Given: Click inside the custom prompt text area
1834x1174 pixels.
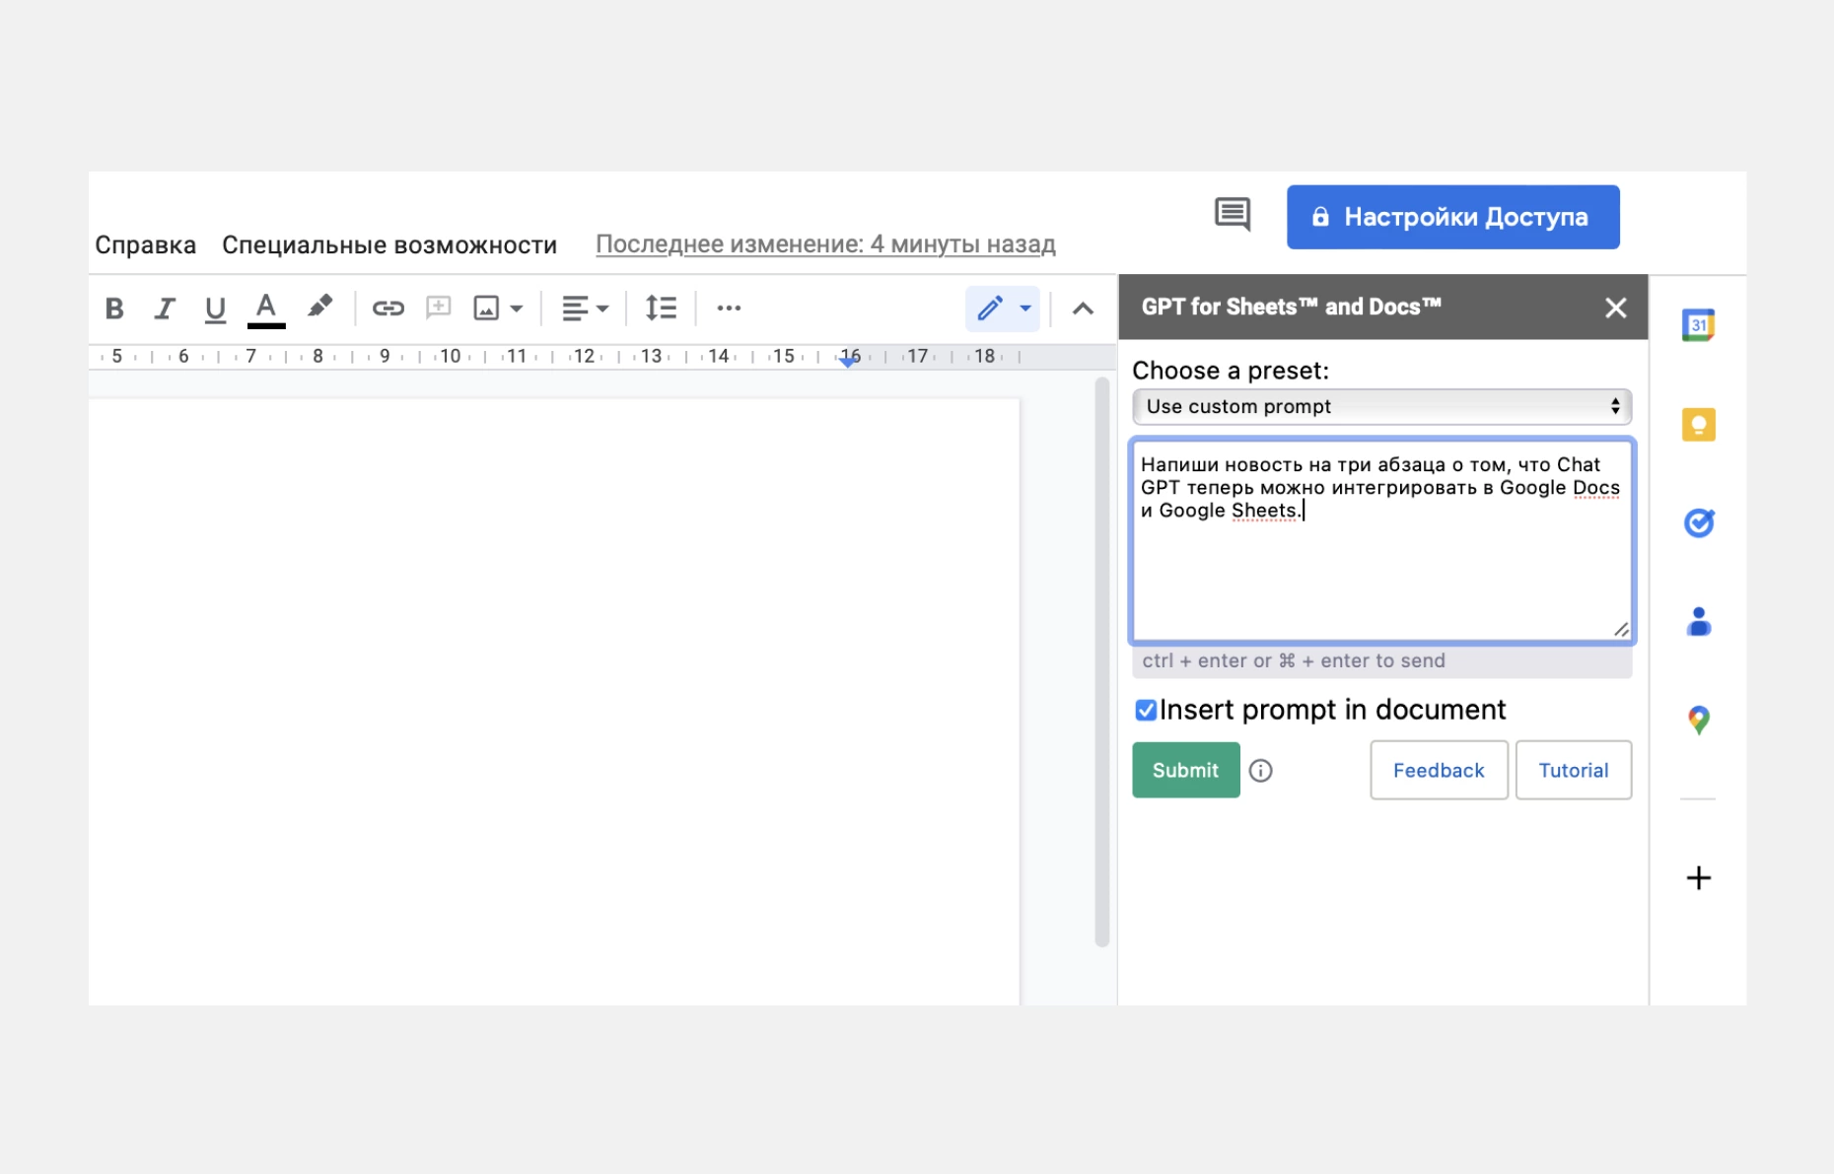Looking at the screenshot, I should 1381,541.
